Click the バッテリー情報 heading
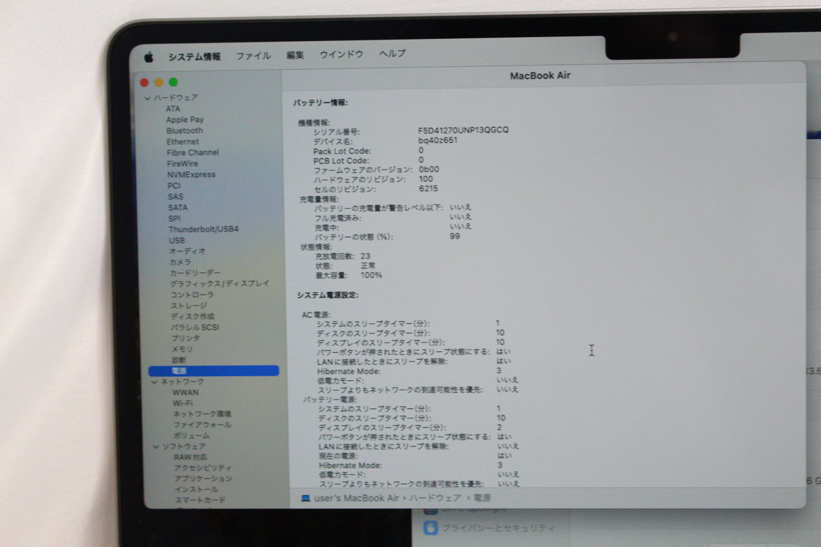Screen dimensions: 821x547 [x=321, y=103]
